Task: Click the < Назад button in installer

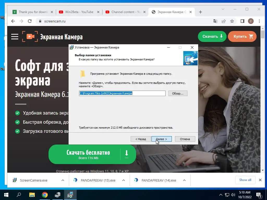Action: (141, 139)
